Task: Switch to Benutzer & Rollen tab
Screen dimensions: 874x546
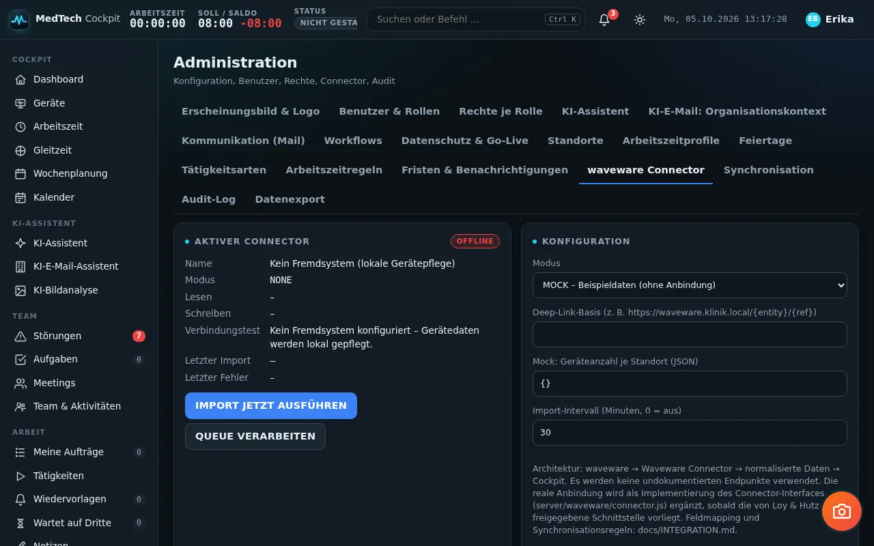Action: pyautogui.click(x=389, y=111)
